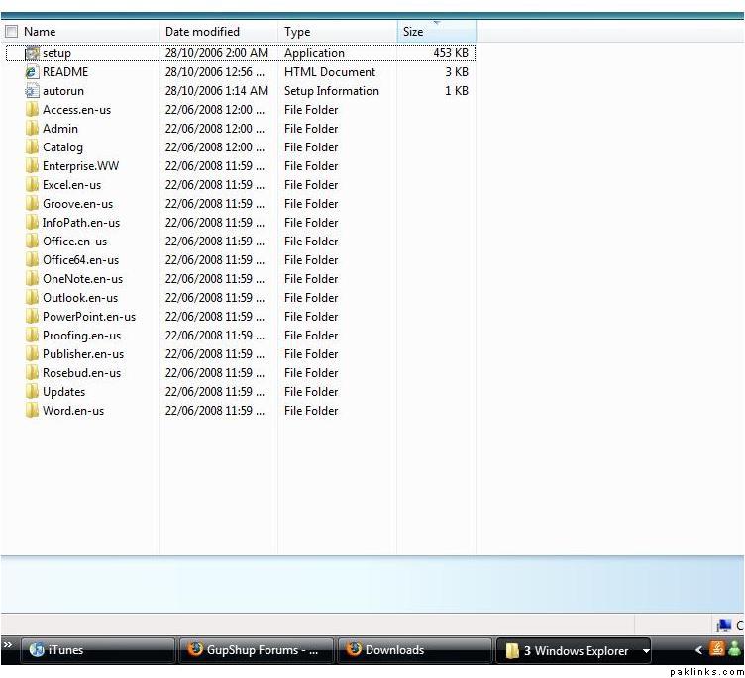Select the Excel.en-us folder icon
Screen dimensions: 745x678
click(32, 185)
